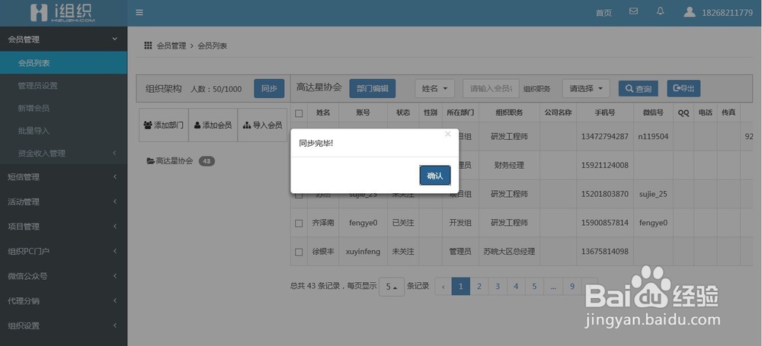762x346 pixels.
Task: Expand 项目管理 sidebar section
Action: pyautogui.click(x=63, y=227)
